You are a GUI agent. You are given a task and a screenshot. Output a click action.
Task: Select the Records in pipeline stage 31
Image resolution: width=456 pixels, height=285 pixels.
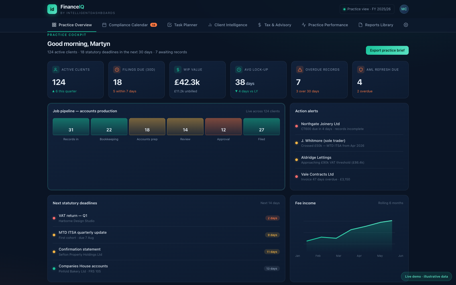click(71, 127)
